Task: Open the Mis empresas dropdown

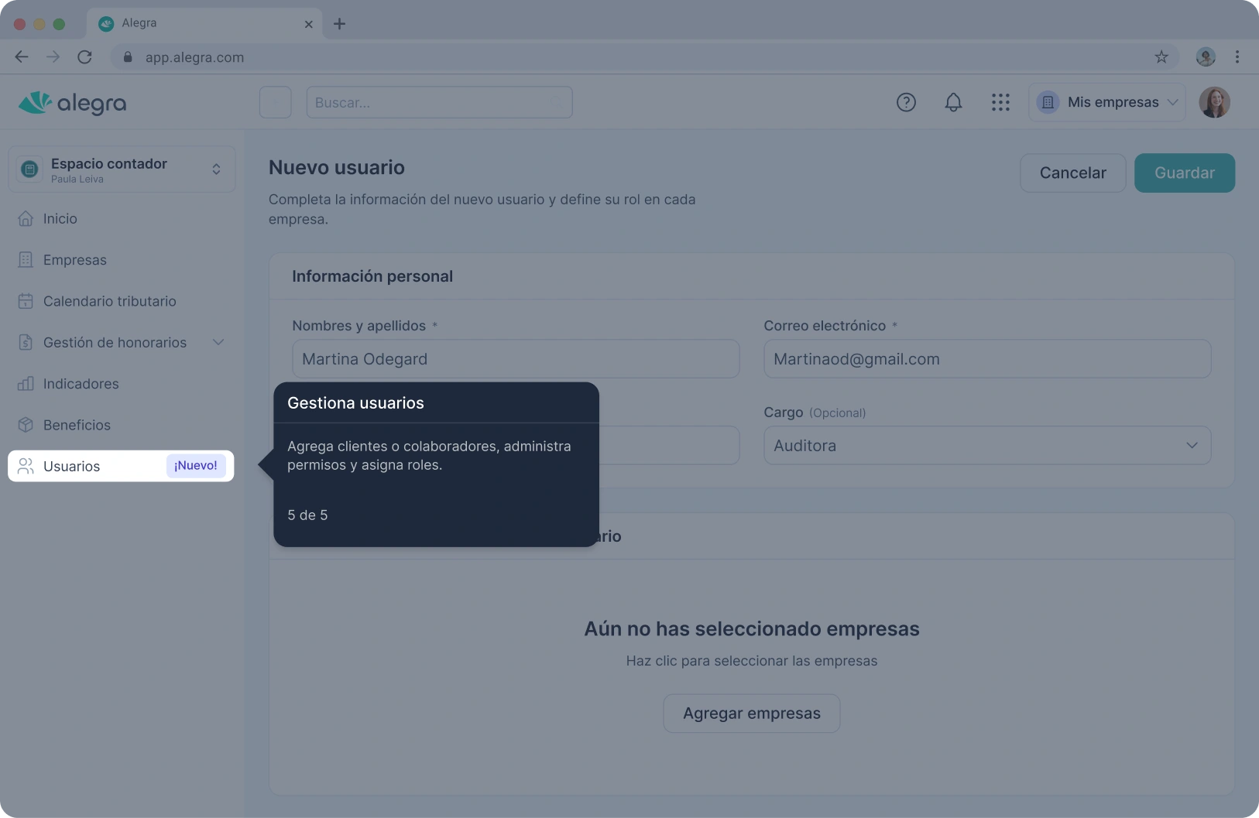Action: [x=1106, y=102]
